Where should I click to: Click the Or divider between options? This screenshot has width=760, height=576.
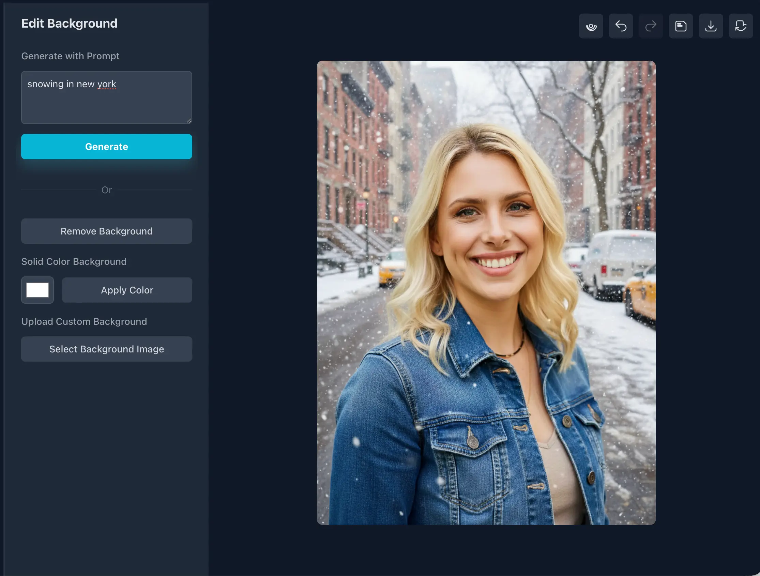(x=107, y=190)
